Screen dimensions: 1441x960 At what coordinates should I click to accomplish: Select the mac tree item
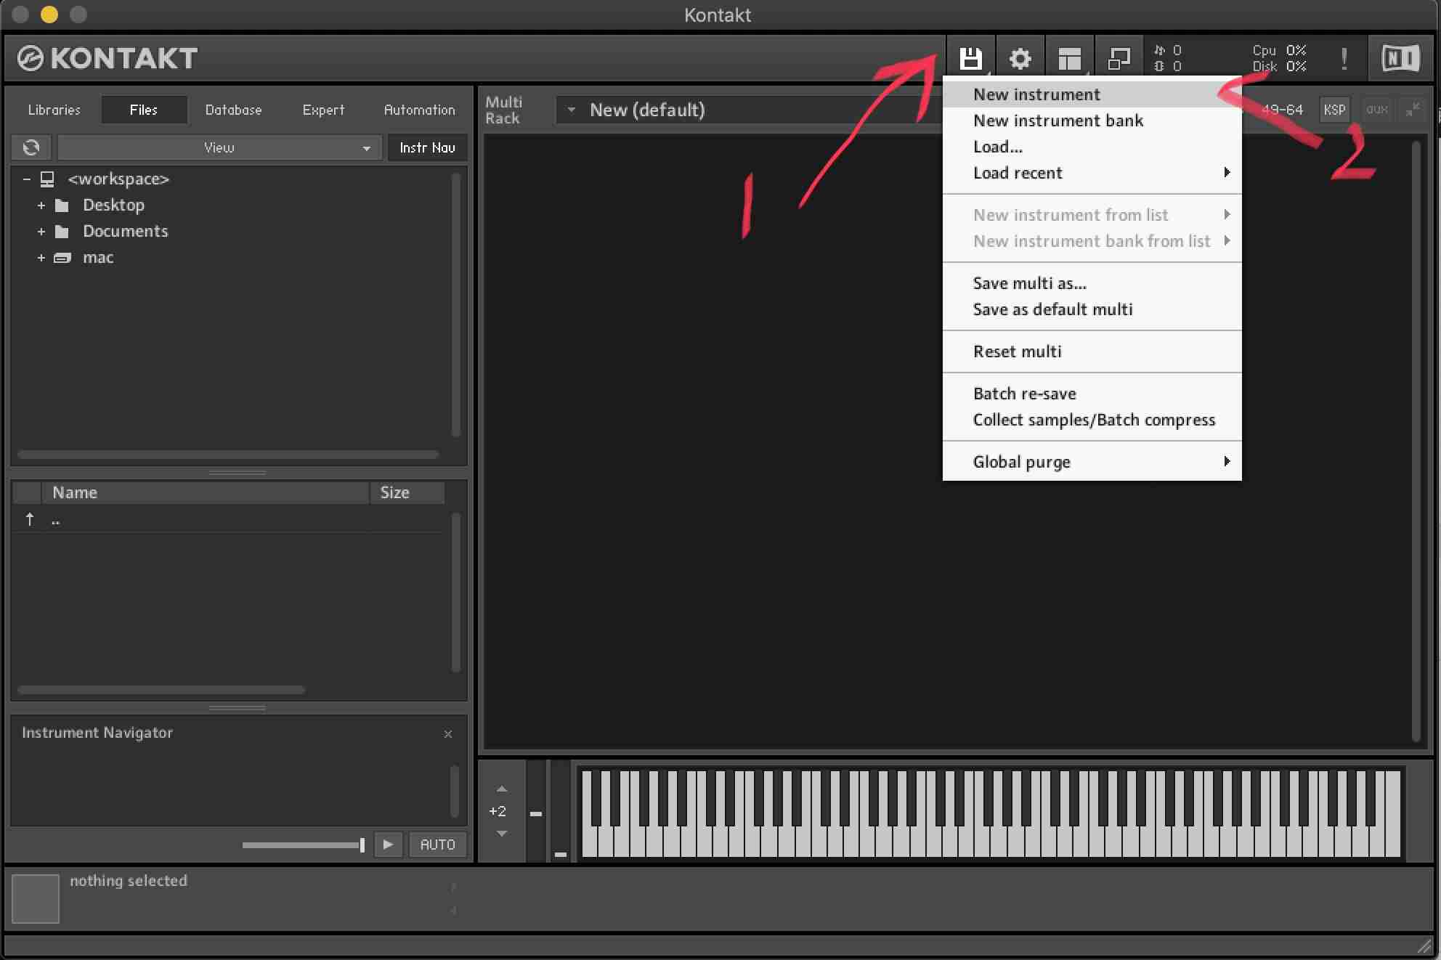click(98, 258)
